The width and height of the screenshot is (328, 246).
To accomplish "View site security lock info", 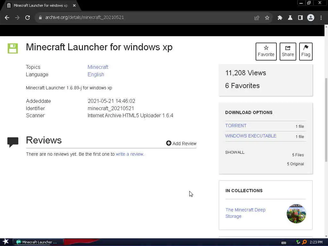I will coord(40,18).
